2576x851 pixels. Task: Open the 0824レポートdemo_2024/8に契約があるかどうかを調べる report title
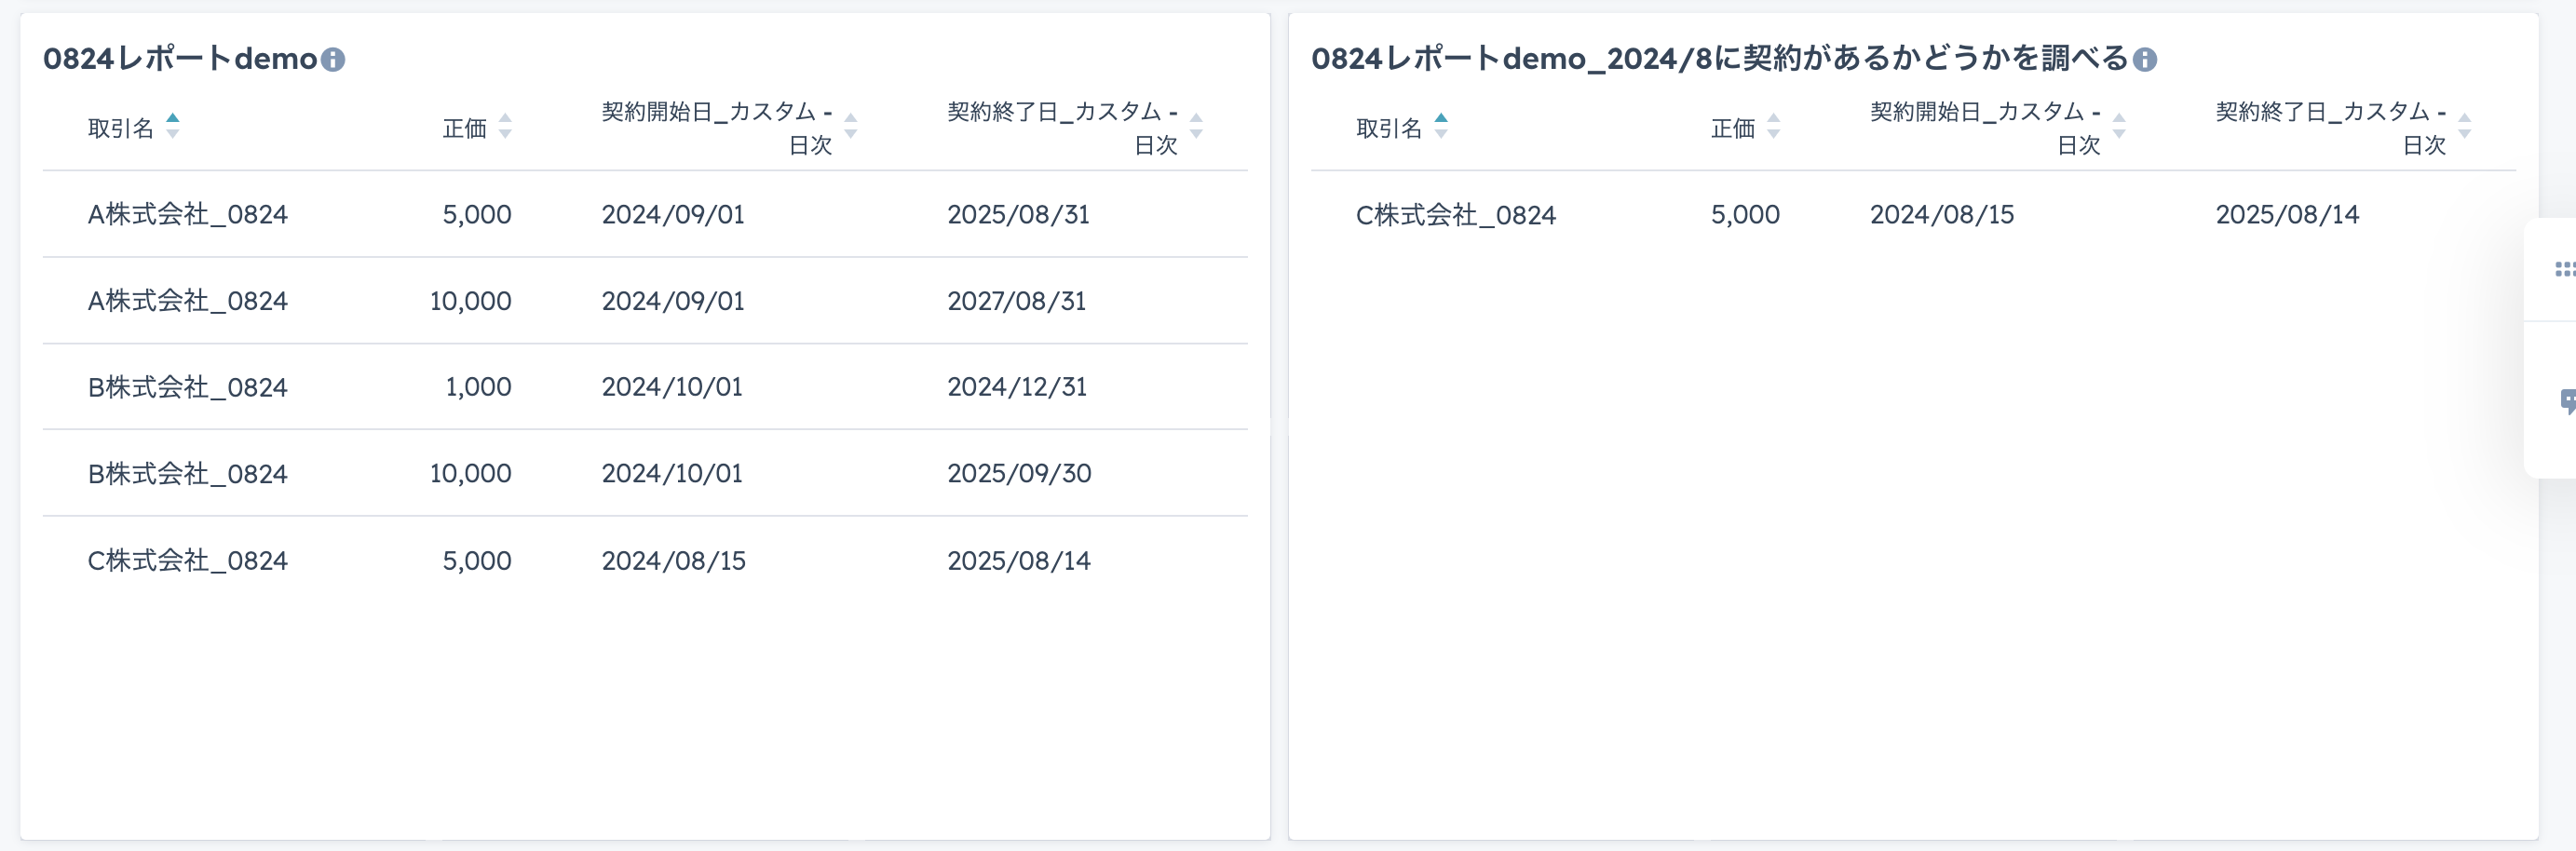1720,59
